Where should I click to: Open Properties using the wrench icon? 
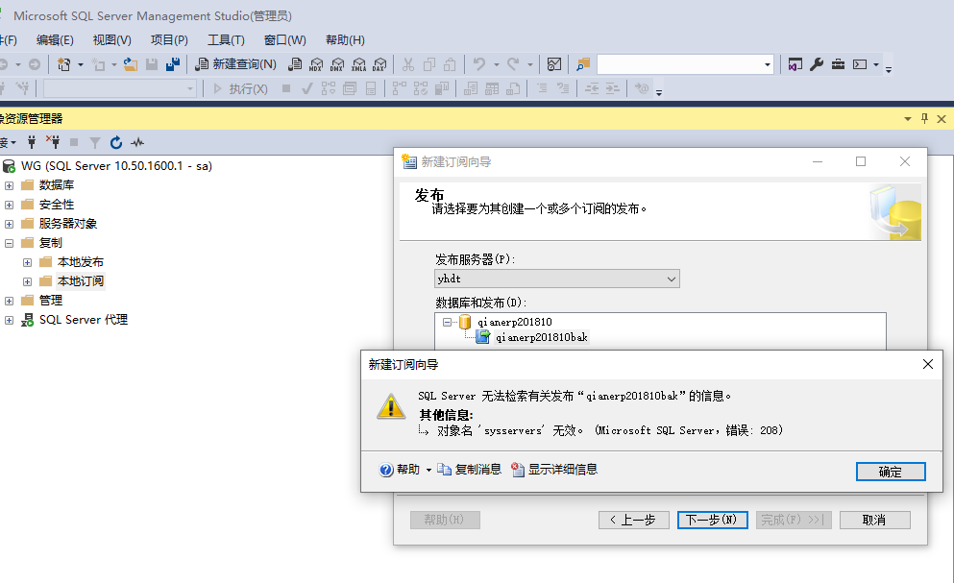click(817, 64)
